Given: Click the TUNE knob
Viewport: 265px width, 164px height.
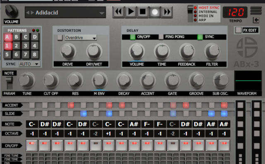Looking at the screenshot, I should [x=26, y=80].
